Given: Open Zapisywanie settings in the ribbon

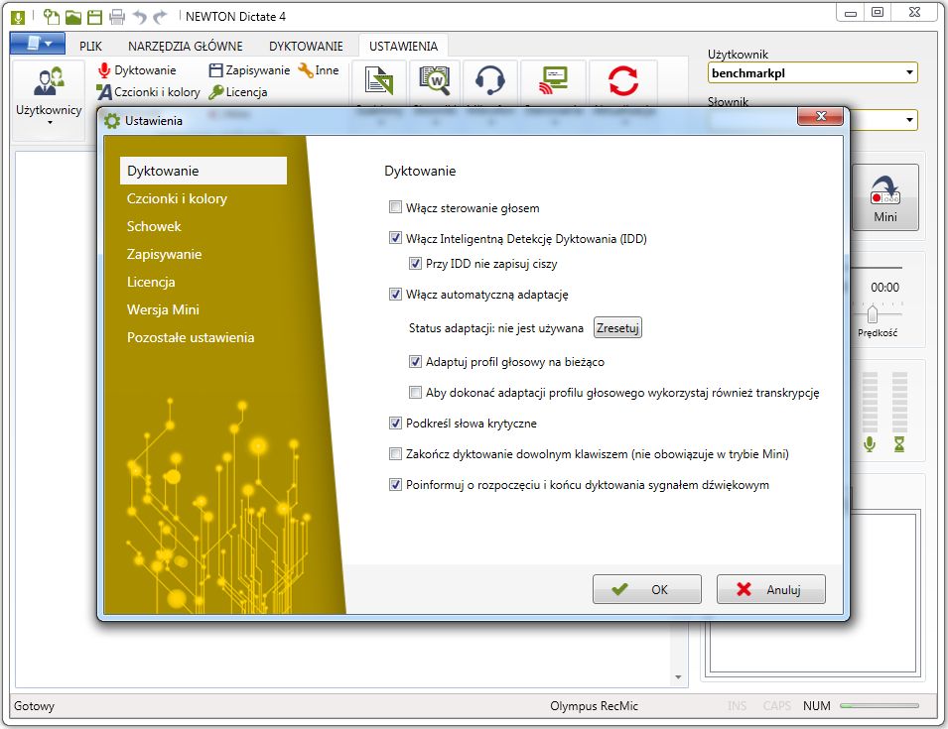Looking at the screenshot, I should coord(250,70).
